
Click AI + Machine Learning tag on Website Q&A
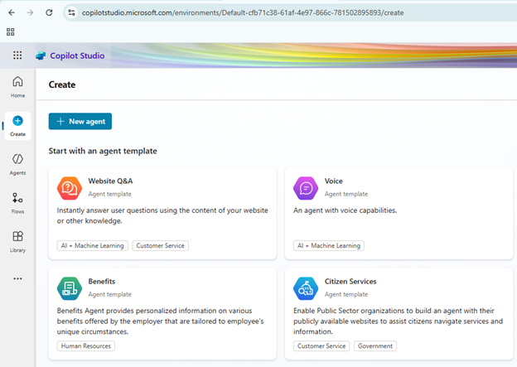92,246
